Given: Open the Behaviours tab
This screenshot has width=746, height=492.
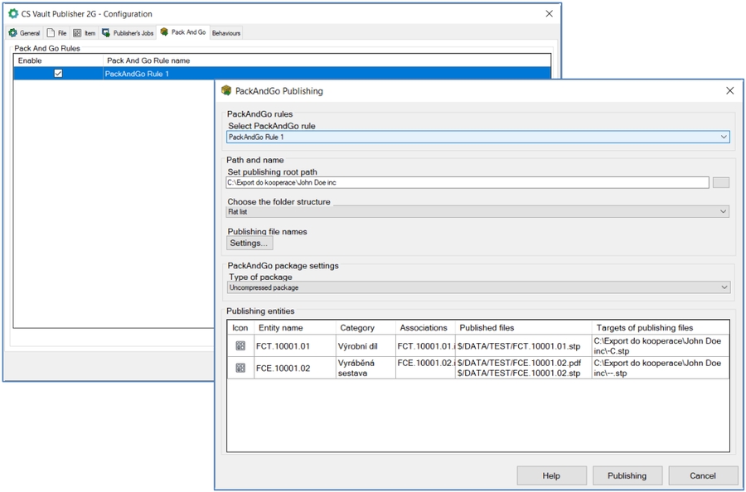Looking at the screenshot, I should (226, 33).
